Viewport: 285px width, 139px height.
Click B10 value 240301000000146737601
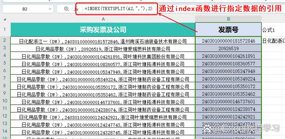click(228, 101)
